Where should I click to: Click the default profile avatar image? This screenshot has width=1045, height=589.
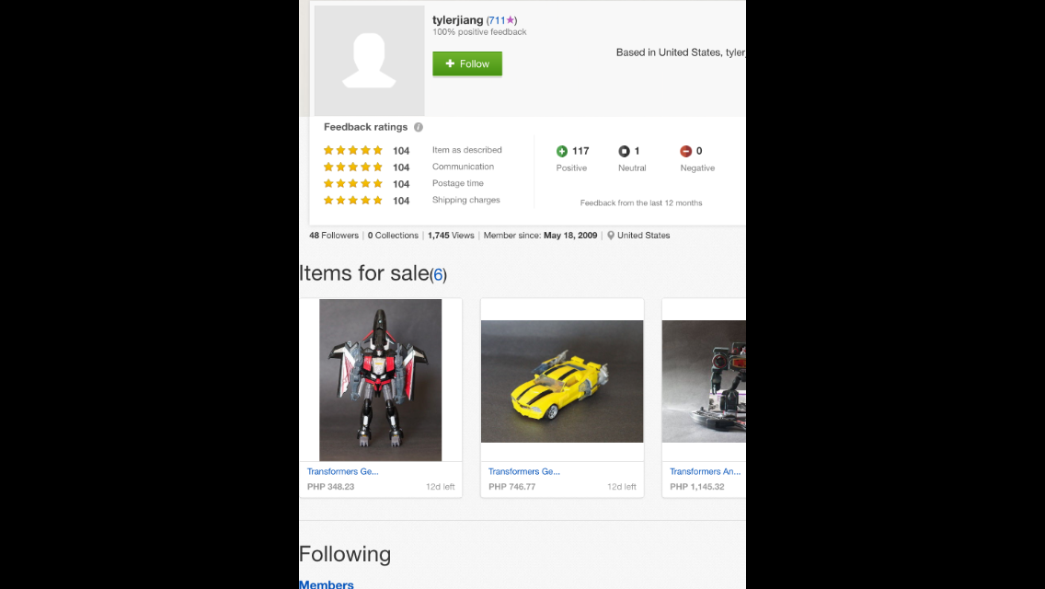tap(369, 61)
